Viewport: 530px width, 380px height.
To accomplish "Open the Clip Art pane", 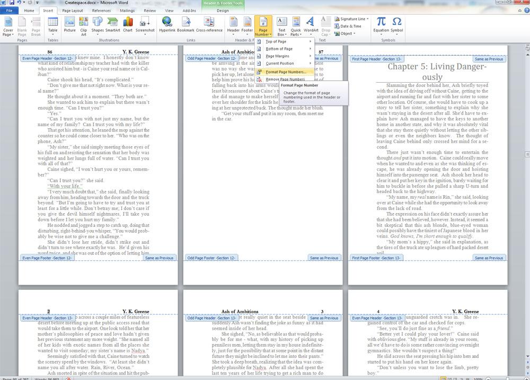I will pos(84,24).
